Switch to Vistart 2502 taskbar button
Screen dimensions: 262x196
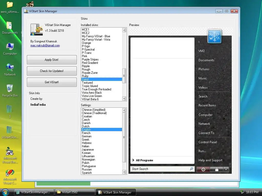pyautogui.click(x=74, y=192)
